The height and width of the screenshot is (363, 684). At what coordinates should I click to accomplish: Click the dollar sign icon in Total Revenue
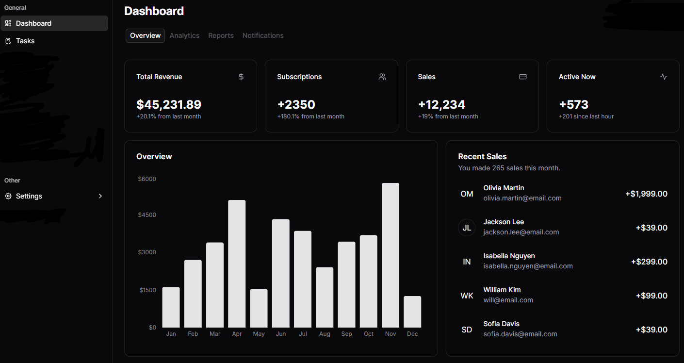[241, 77]
